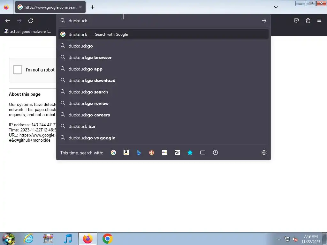Search bookmarks using the star icon

tap(190, 153)
